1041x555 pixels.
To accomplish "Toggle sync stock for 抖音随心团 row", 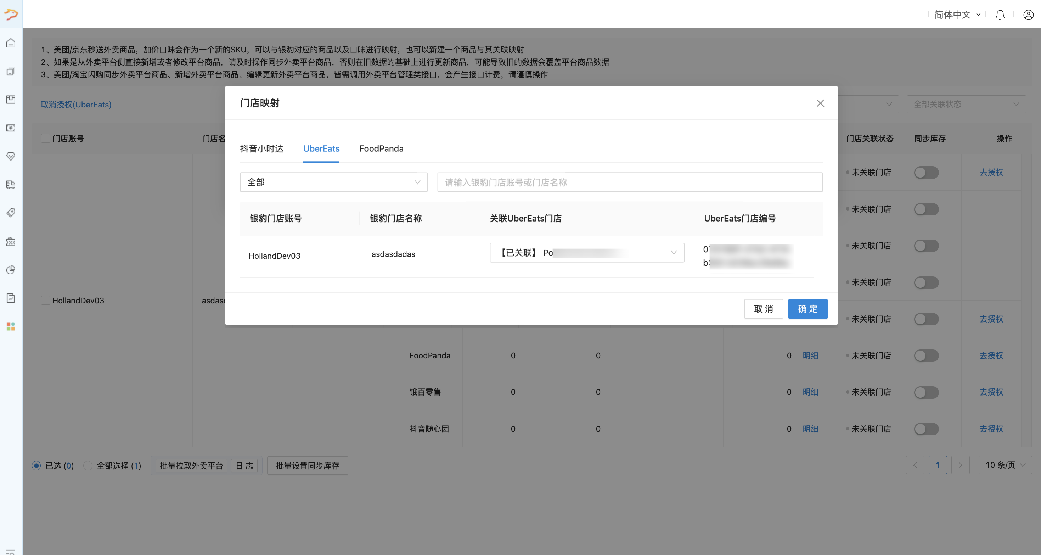I will click(926, 429).
